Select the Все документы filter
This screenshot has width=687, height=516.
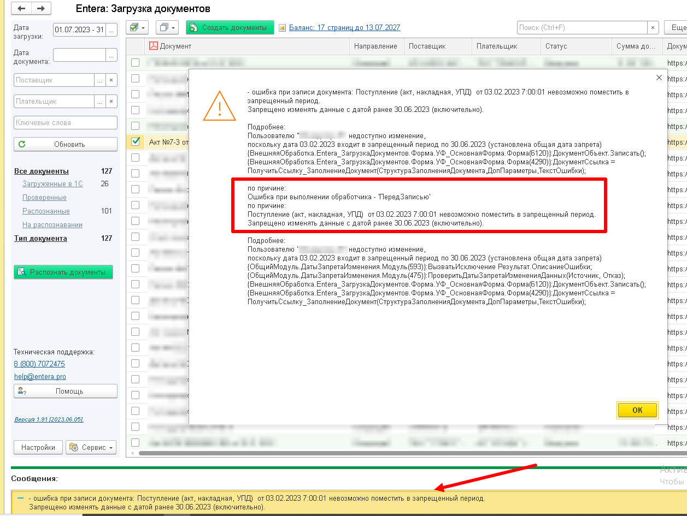pyautogui.click(x=42, y=171)
